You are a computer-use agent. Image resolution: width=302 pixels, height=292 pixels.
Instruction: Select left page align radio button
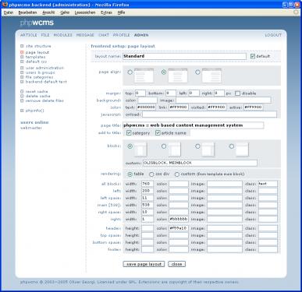[x=130, y=72]
